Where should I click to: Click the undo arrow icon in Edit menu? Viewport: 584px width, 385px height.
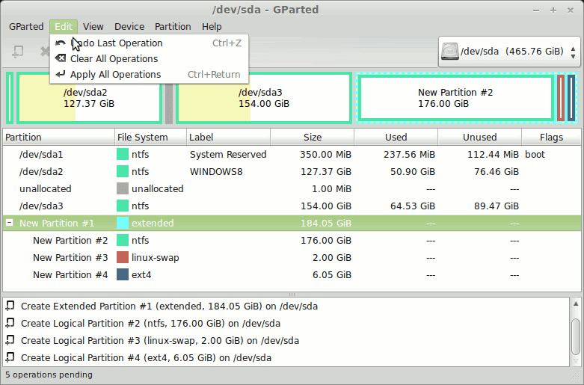(61, 43)
